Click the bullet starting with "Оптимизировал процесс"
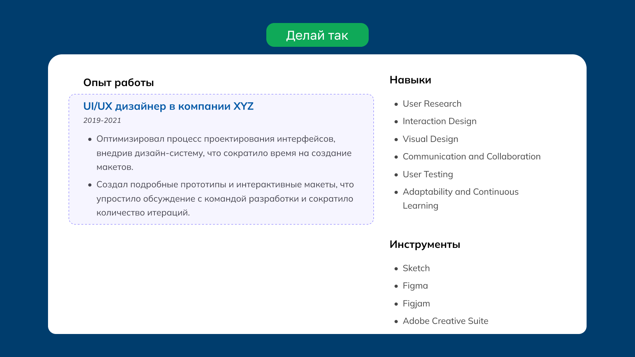 click(x=216, y=139)
